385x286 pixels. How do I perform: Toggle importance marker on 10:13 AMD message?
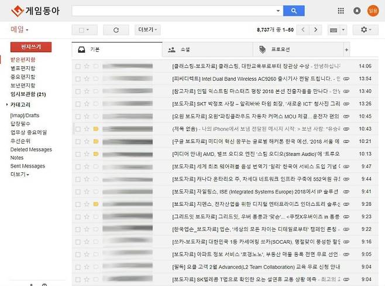pyautogui.click(x=96, y=154)
